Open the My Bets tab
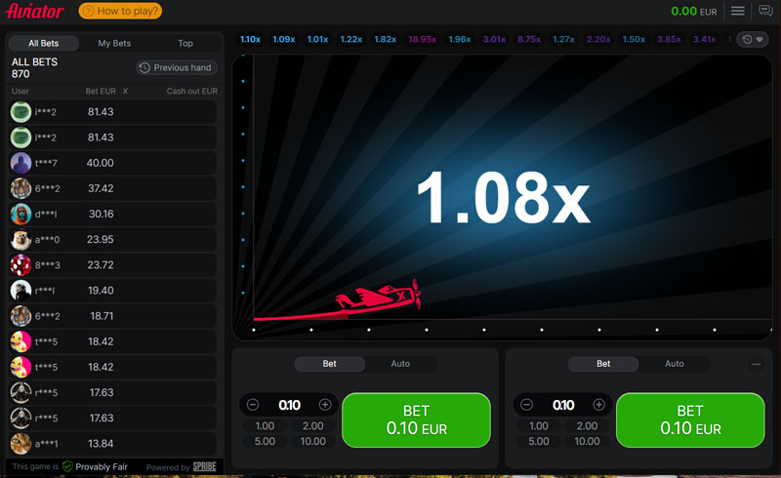The width and height of the screenshot is (781, 478). point(114,43)
